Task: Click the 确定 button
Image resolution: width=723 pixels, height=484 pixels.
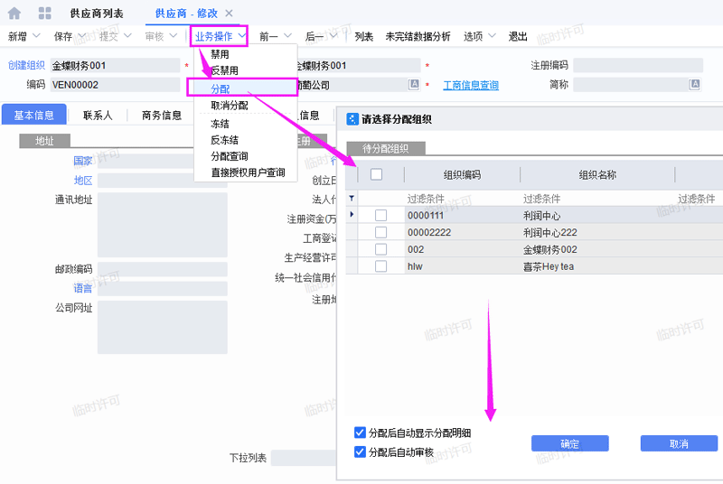Action: (569, 443)
